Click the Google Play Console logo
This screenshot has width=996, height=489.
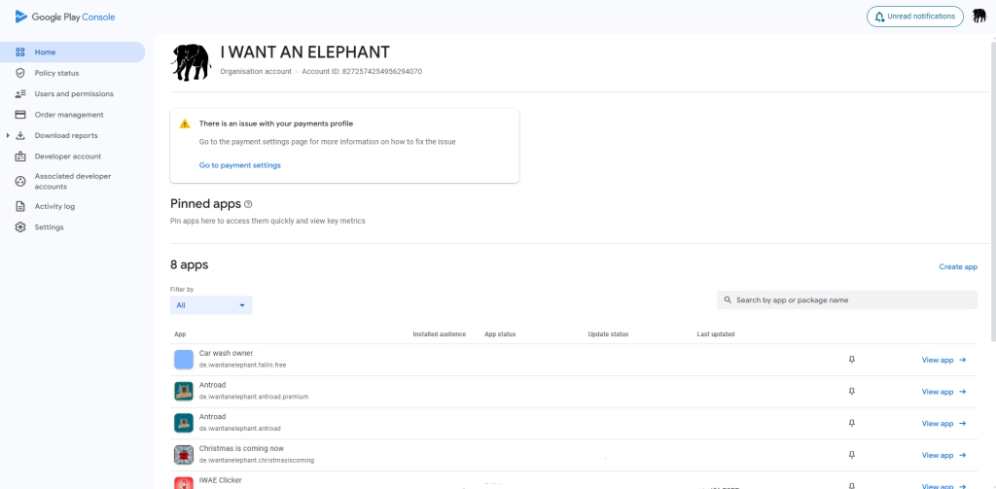(x=65, y=17)
